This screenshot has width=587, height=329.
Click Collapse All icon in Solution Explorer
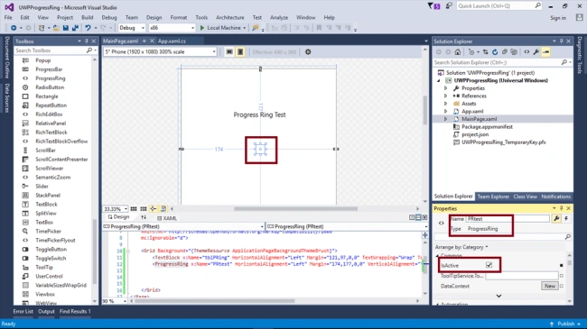(505, 52)
